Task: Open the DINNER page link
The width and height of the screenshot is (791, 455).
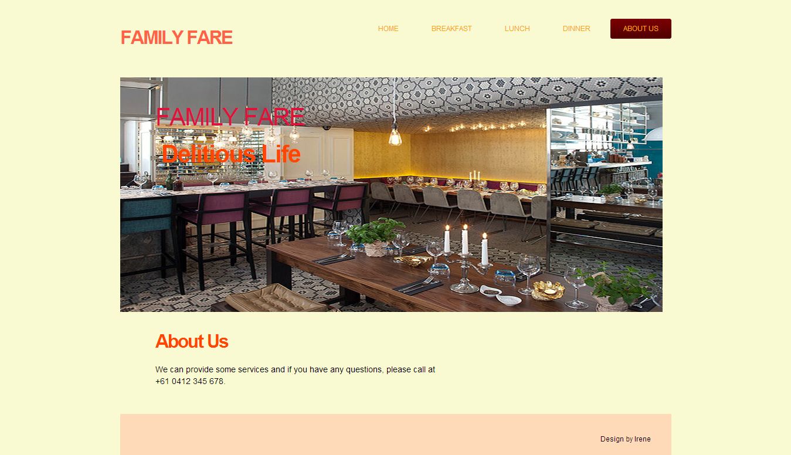Action: pyautogui.click(x=576, y=29)
